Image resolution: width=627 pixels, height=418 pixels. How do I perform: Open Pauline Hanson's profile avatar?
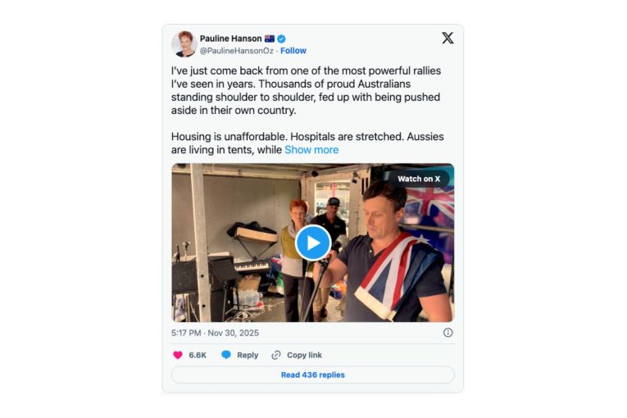[184, 44]
